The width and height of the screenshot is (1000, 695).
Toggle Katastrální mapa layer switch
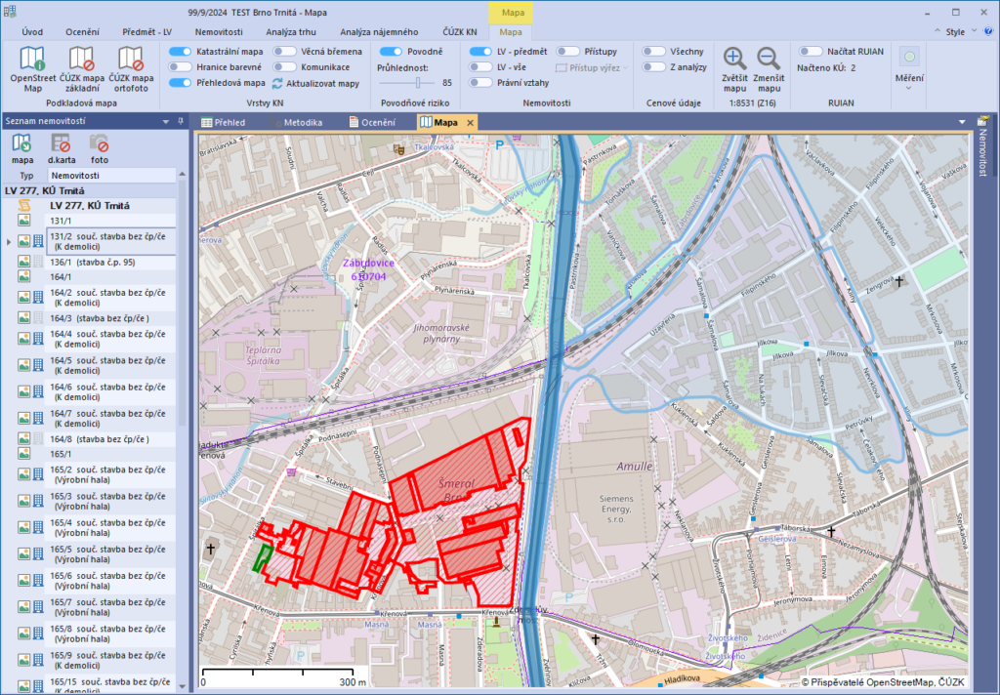(x=180, y=51)
